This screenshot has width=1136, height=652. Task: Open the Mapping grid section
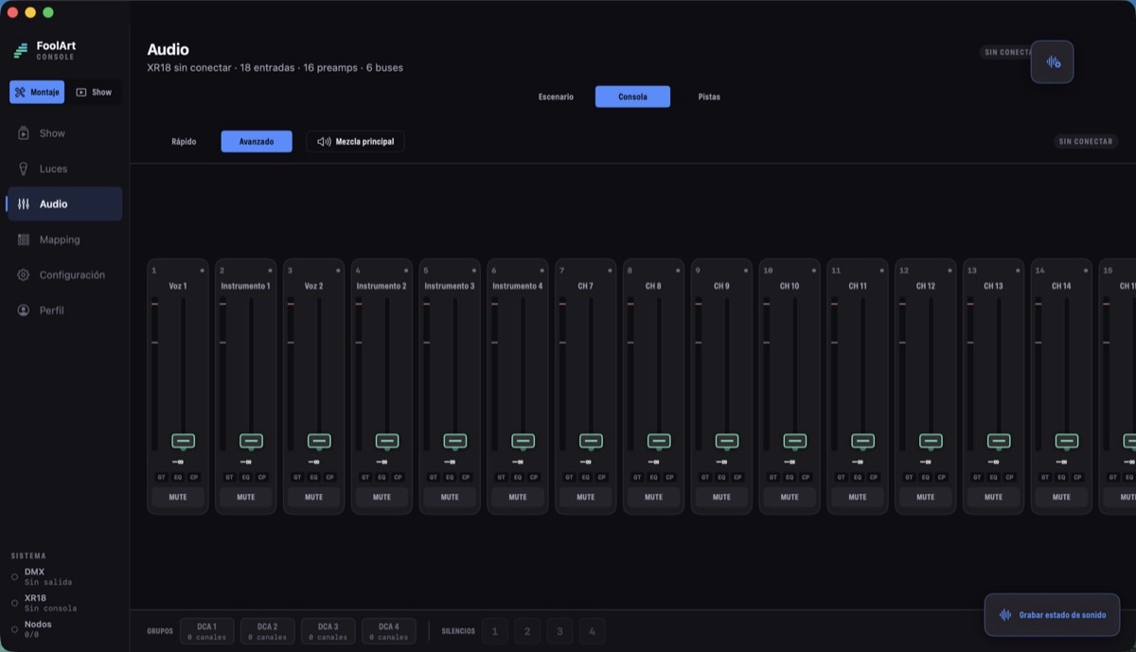pyautogui.click(x=64, y=240)
